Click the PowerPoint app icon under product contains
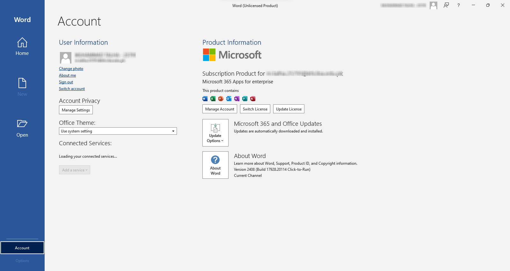Viewport: 510px width, 271px height. pos(221,99)
